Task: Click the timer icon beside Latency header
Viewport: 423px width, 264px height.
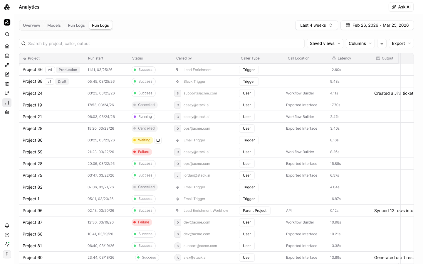Action: (334, 58)
